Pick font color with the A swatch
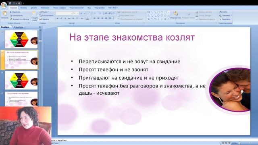Screen dimensions: 258x145 tap(88, 19)
